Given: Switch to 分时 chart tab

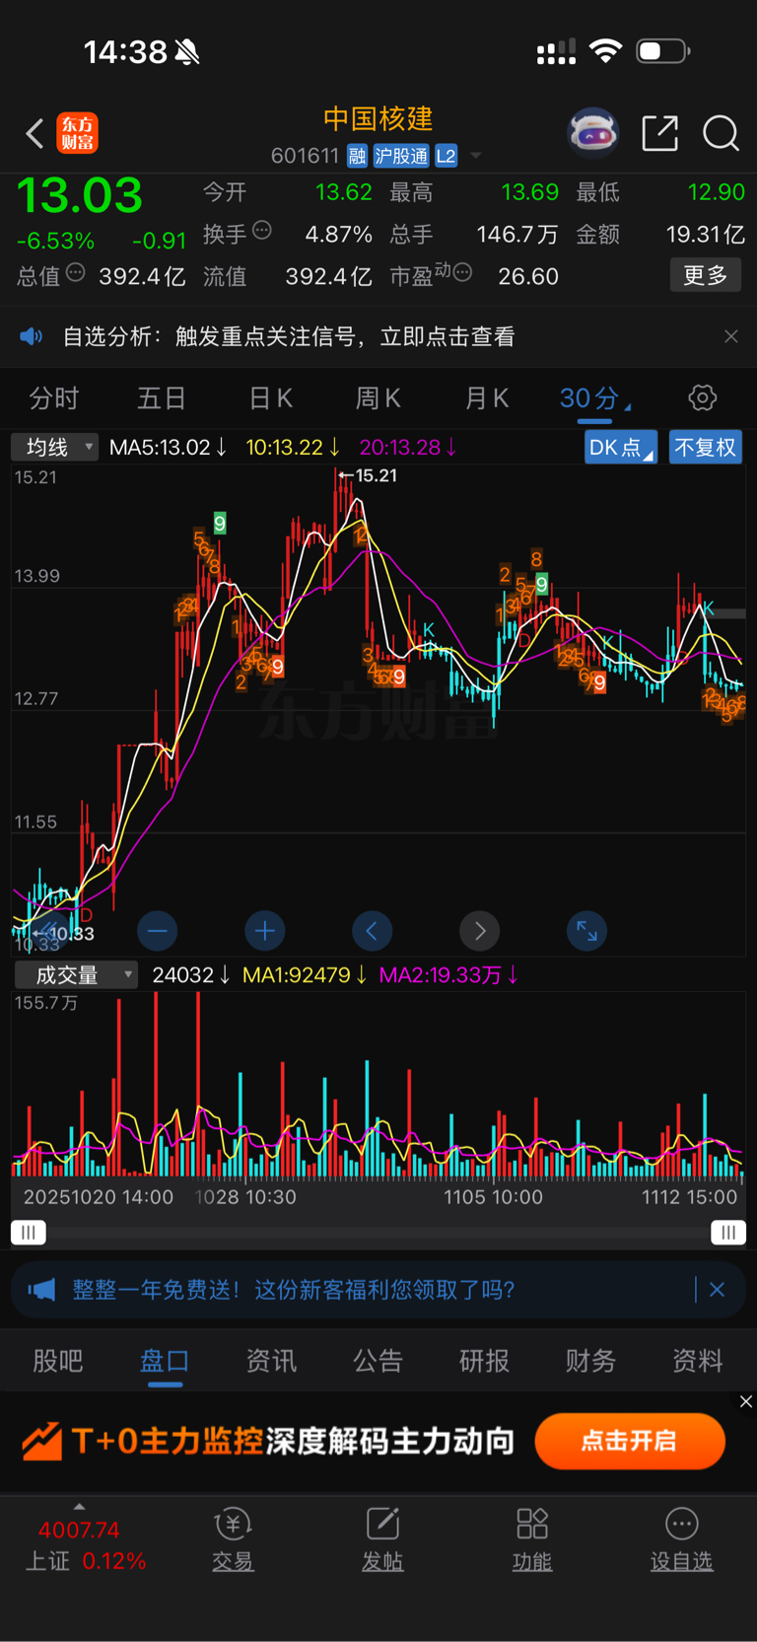Looking at the screenshot, I should click(x=53, y=398).
